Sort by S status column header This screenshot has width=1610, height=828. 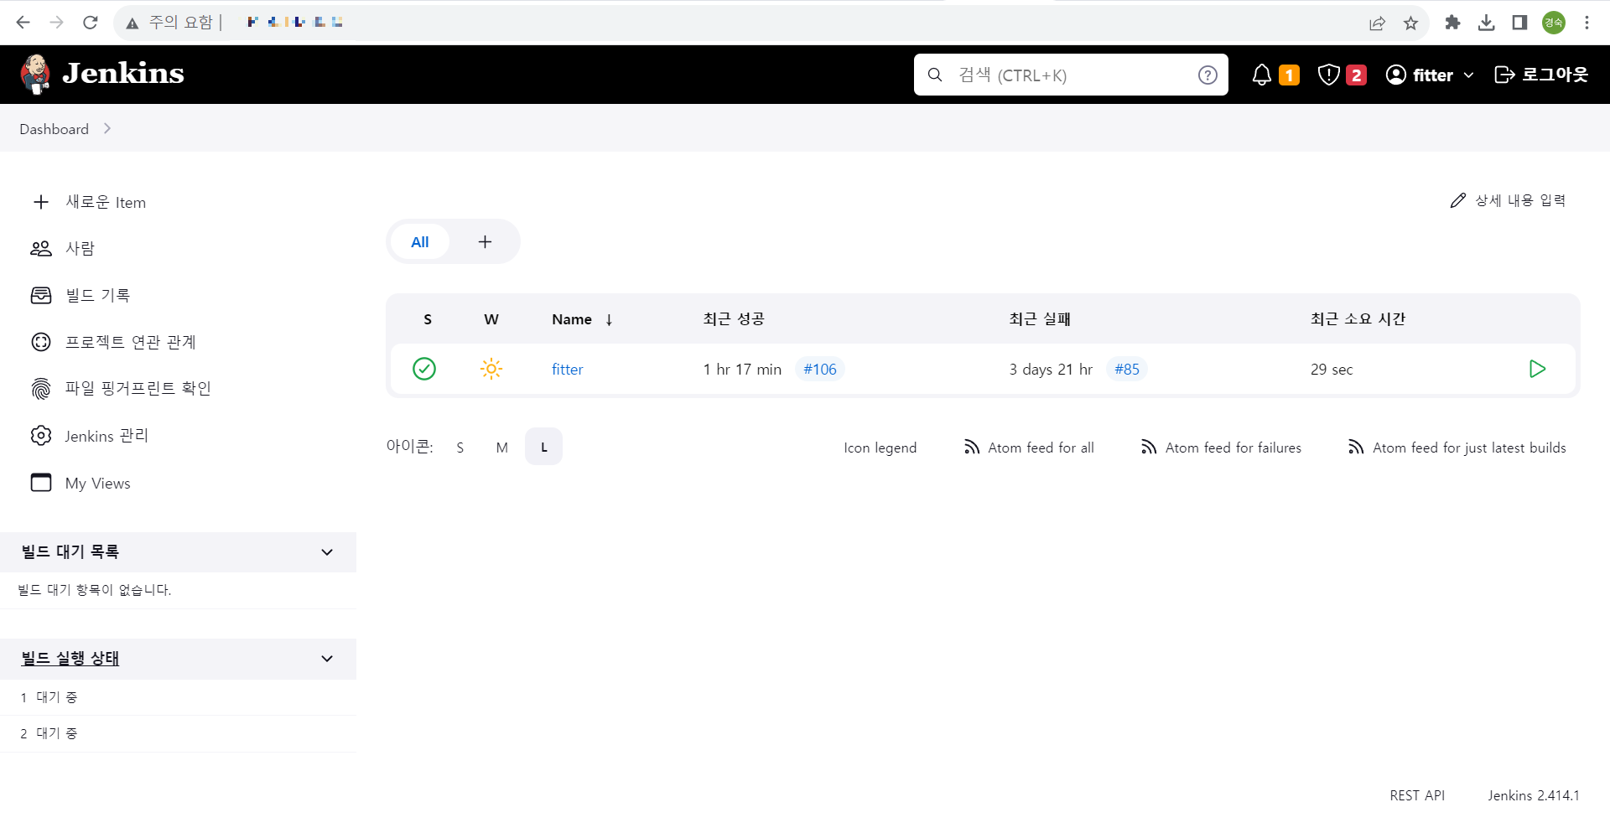pyautogui.click(x=428, y=319)
